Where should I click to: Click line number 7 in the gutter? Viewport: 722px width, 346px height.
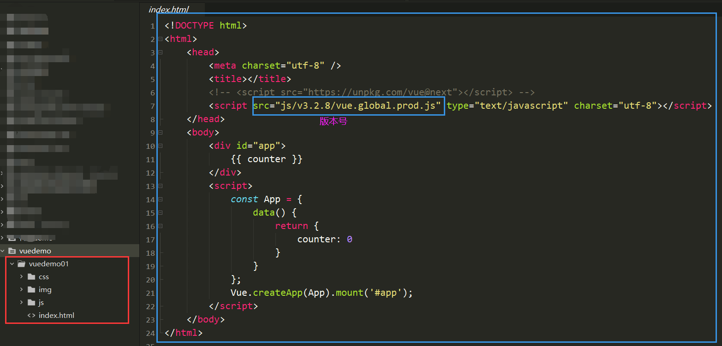click(x=153, y=106)
